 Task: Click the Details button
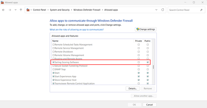point(133,89)
